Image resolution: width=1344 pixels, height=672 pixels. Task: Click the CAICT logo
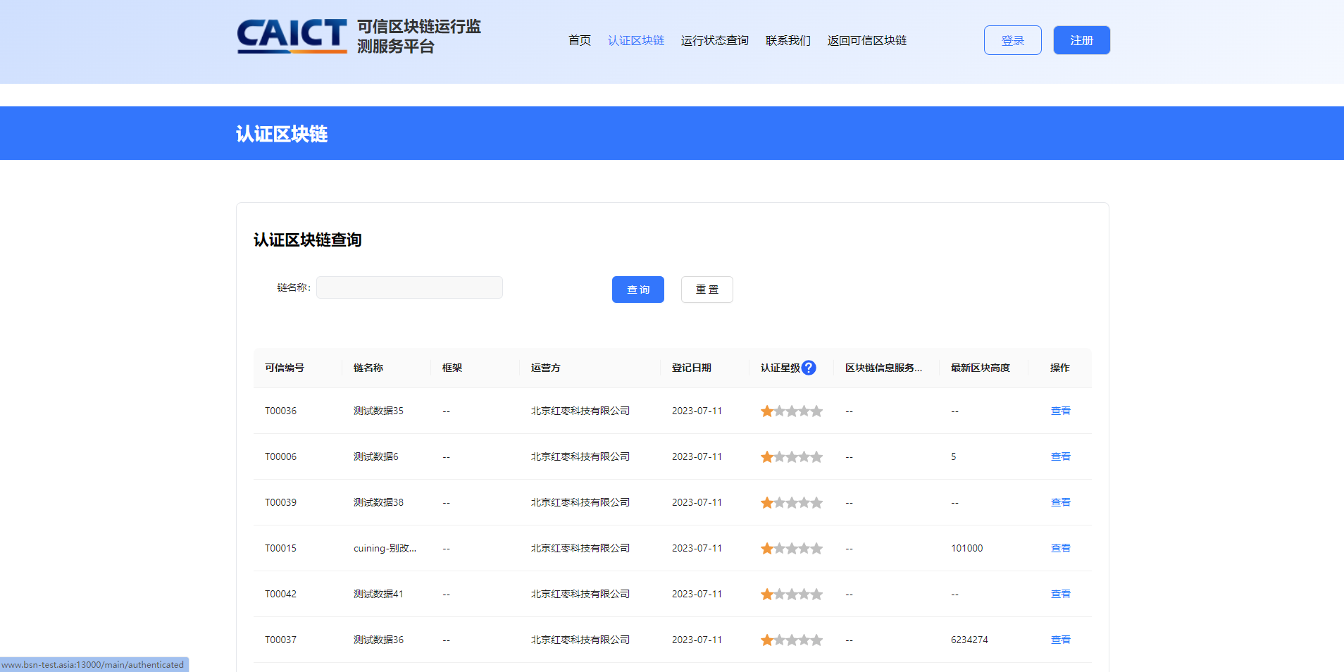tap(292, 36)
